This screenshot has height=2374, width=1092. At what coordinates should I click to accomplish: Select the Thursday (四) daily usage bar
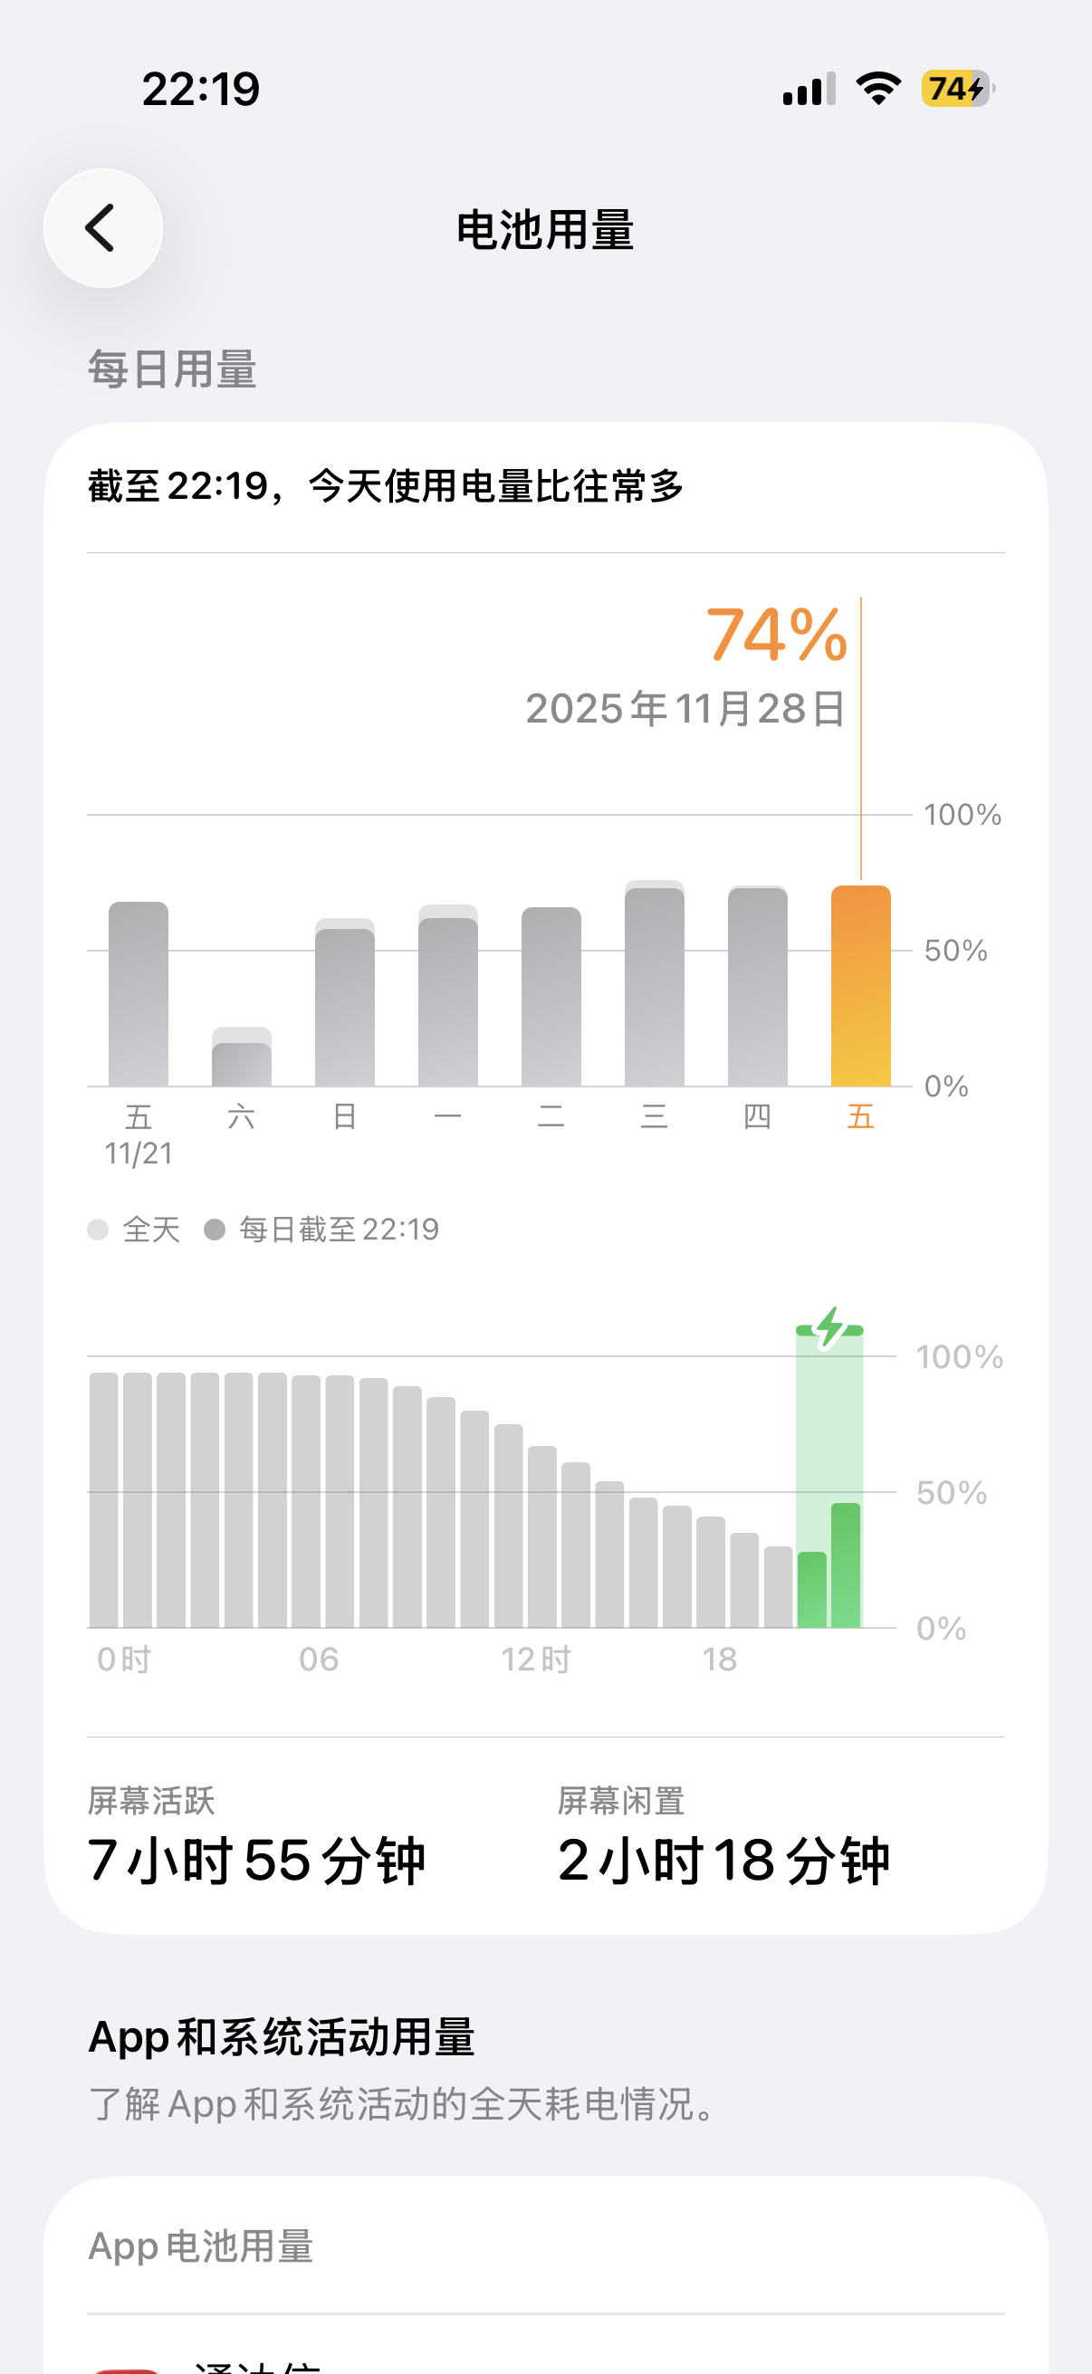pos(758,988)
